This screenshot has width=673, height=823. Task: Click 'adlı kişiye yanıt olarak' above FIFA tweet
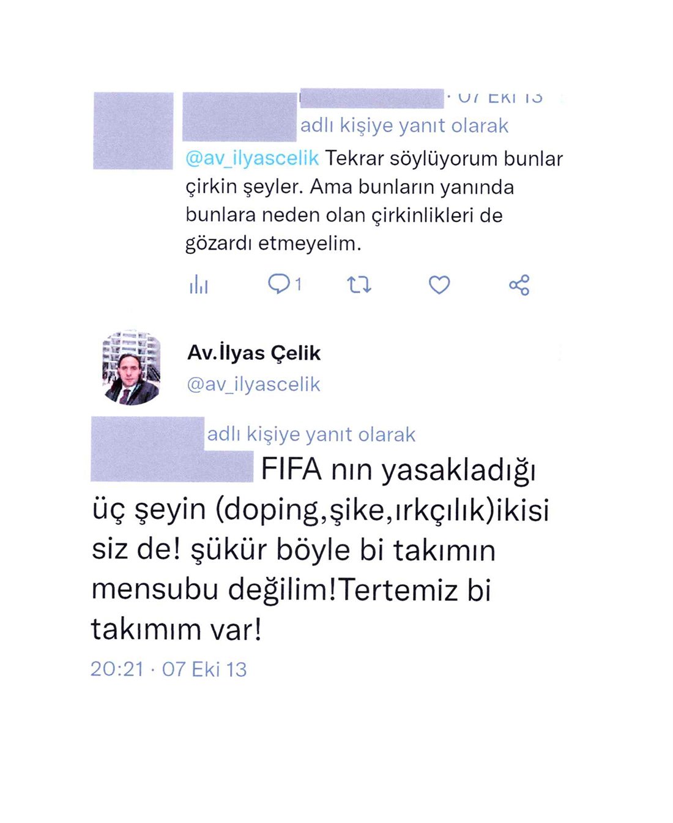point(311,434)
